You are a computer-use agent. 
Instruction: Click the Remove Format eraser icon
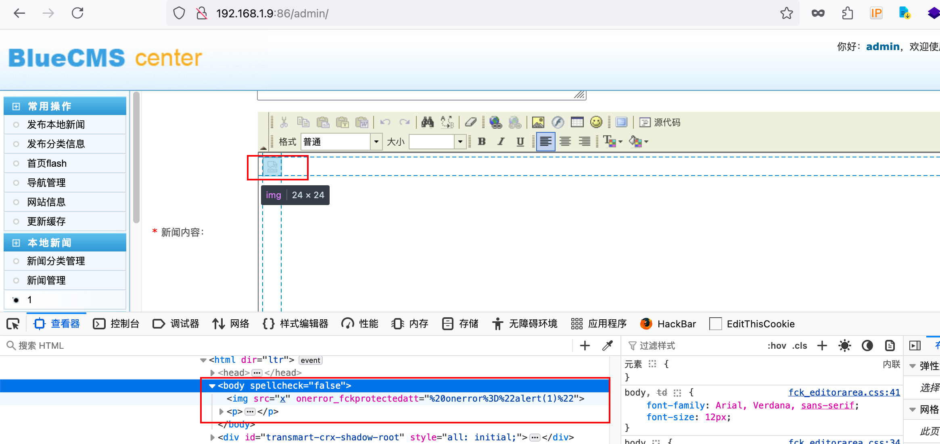(x=471, y=122)
